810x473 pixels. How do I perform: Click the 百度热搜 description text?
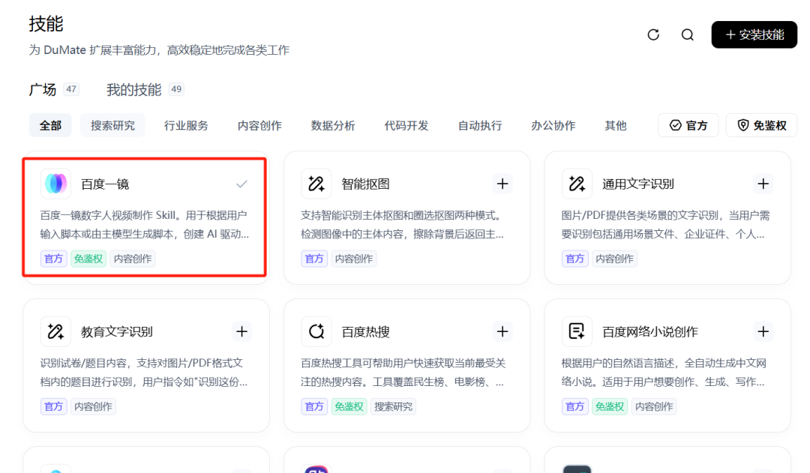click(x=403, y=373)
